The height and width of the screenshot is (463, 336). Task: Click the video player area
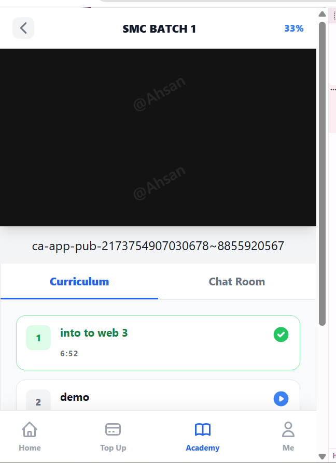click(x=158, y=137)
